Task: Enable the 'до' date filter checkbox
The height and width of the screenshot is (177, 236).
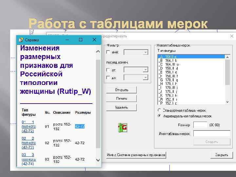Action: pyautogui.click(x=108, y=78)
